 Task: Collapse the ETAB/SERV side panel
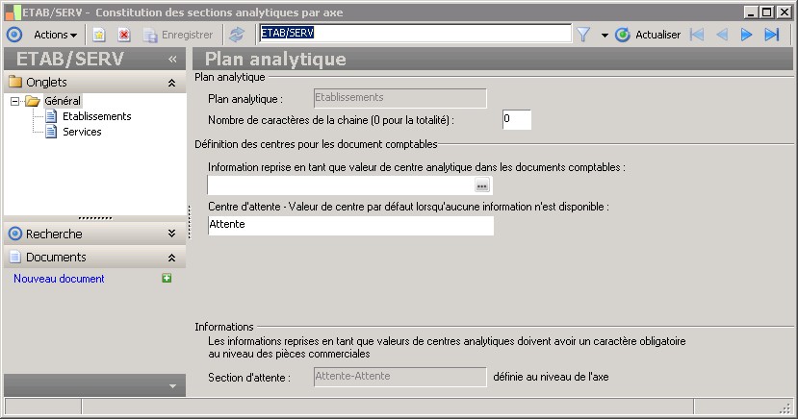click(x=172, y=60)
